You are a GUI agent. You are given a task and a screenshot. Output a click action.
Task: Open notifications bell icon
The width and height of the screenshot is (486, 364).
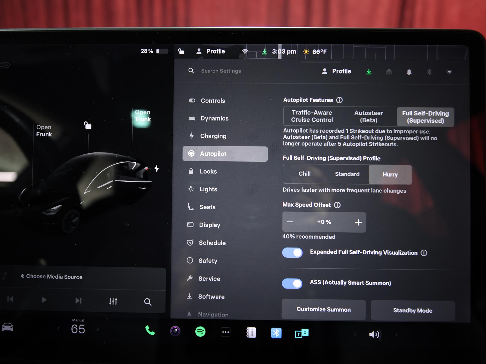click(x=409, y=72)
